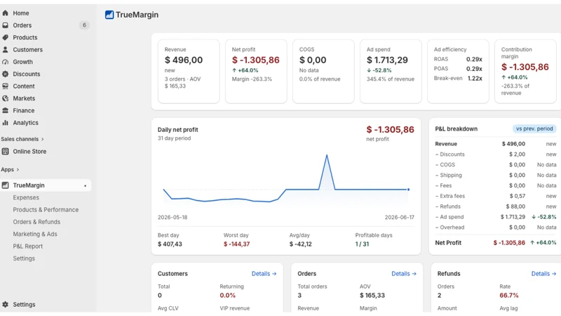Click the COGS metric card

(323, 72)
